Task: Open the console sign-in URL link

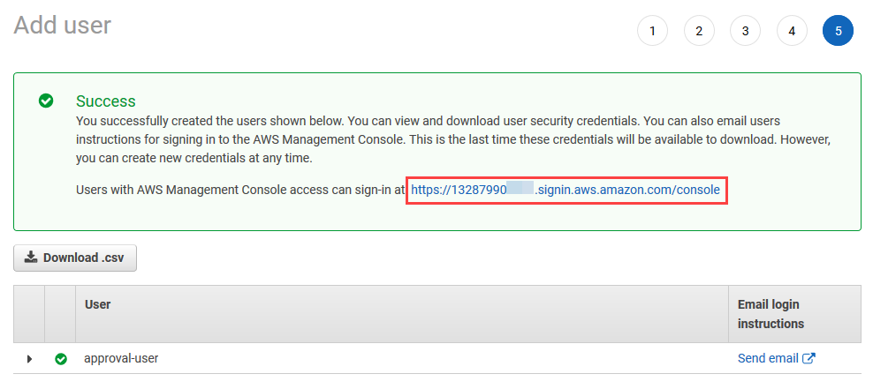Action: tap(566, 190)
